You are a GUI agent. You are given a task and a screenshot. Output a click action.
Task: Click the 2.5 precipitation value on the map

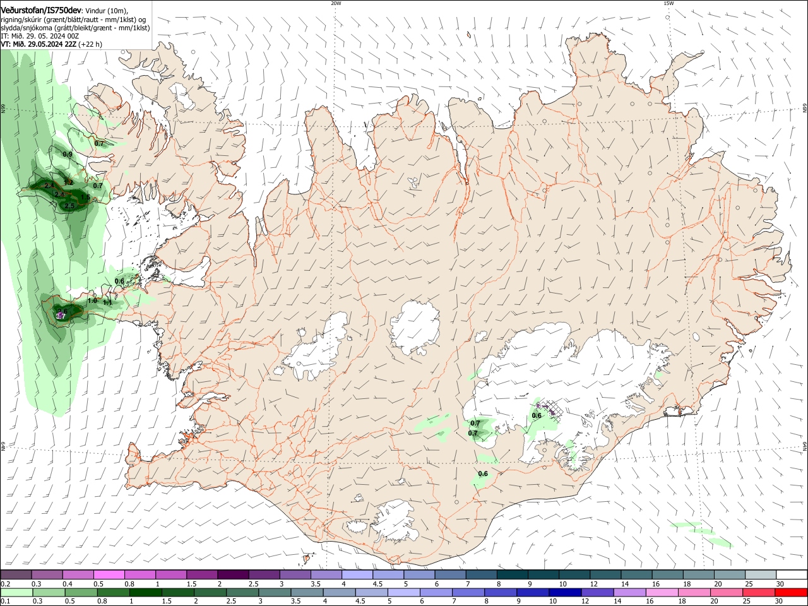pos(69,206)
